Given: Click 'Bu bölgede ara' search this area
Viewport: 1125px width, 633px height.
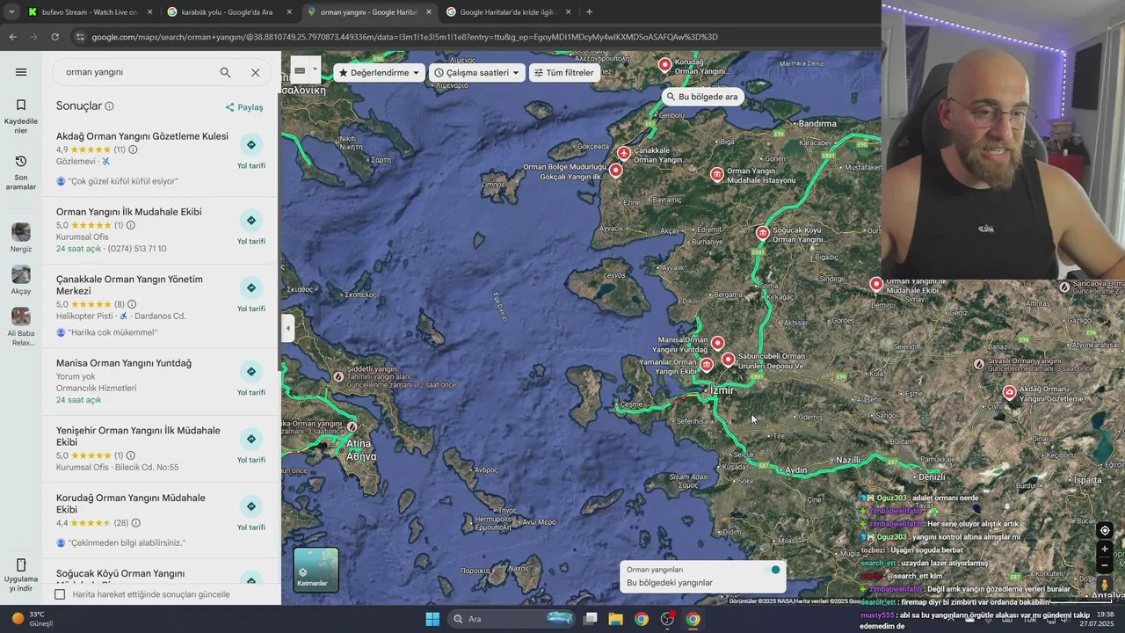Looking at the screenshot, I should click(701, 97).
